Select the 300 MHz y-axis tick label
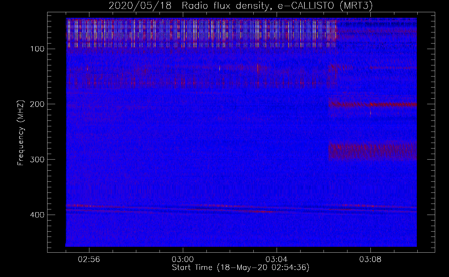This screenshot has height=277, width=449. (x=37, y=160)
